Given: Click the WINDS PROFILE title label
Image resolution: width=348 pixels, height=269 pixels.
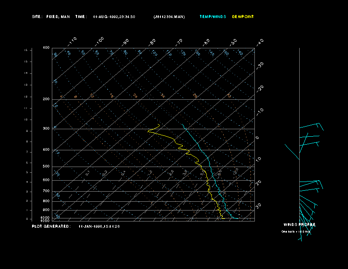Looking at the screenshot, I should click(299, 225).
